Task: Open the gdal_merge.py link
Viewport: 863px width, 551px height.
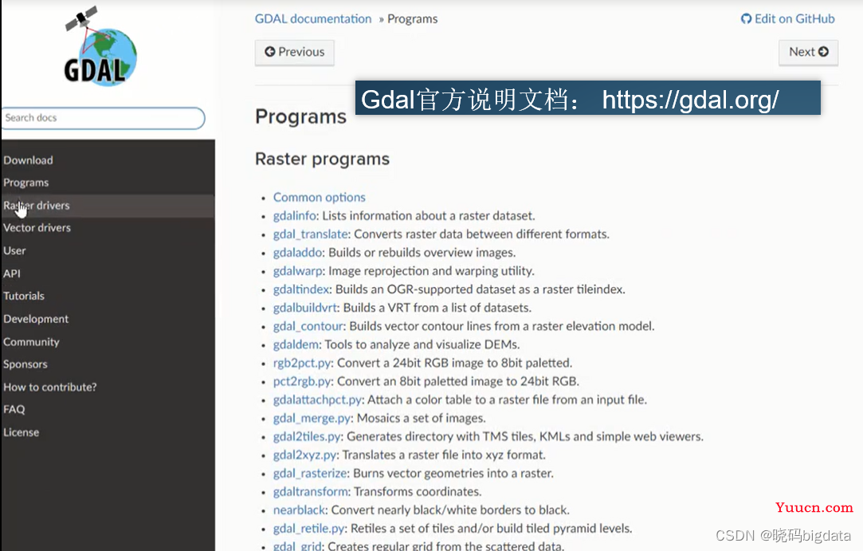Action: (x=312, y=418)
